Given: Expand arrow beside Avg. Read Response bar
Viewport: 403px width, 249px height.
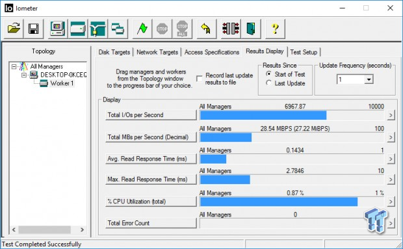Looking at the screenshot, I should (x=391, y=159).
